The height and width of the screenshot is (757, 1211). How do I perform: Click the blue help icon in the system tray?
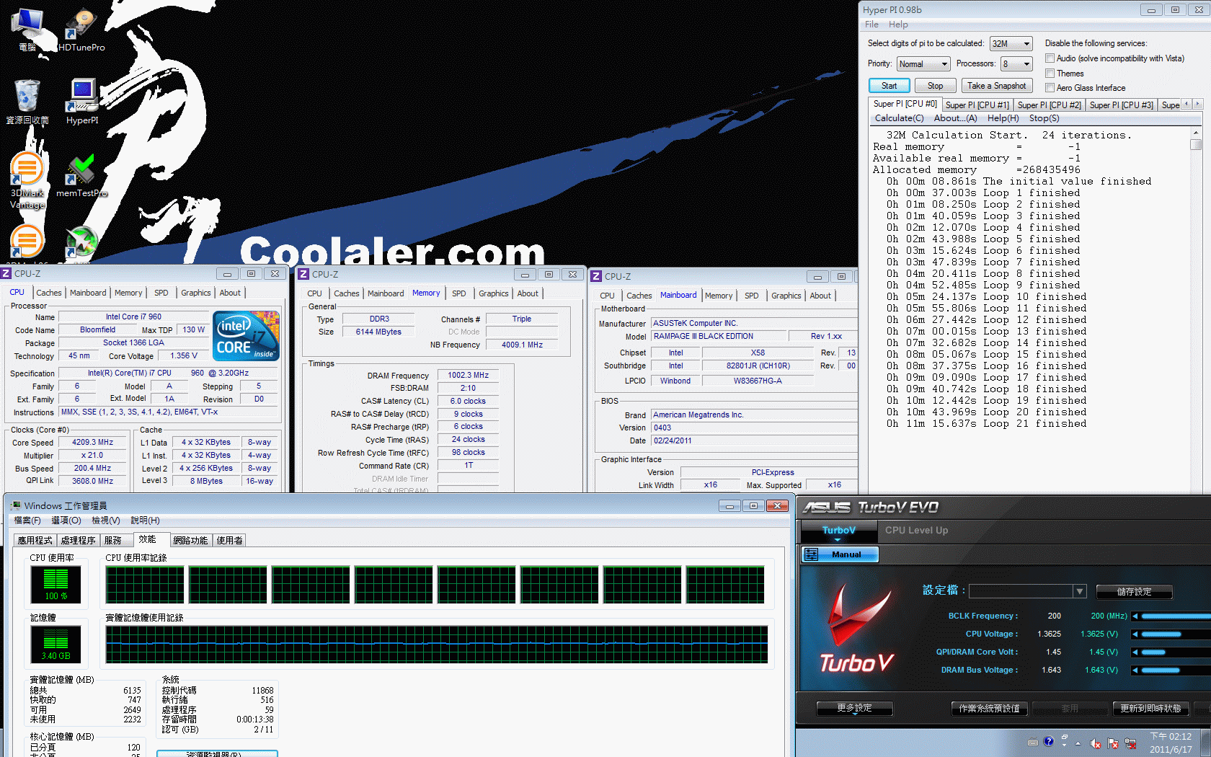point(1049,741)
